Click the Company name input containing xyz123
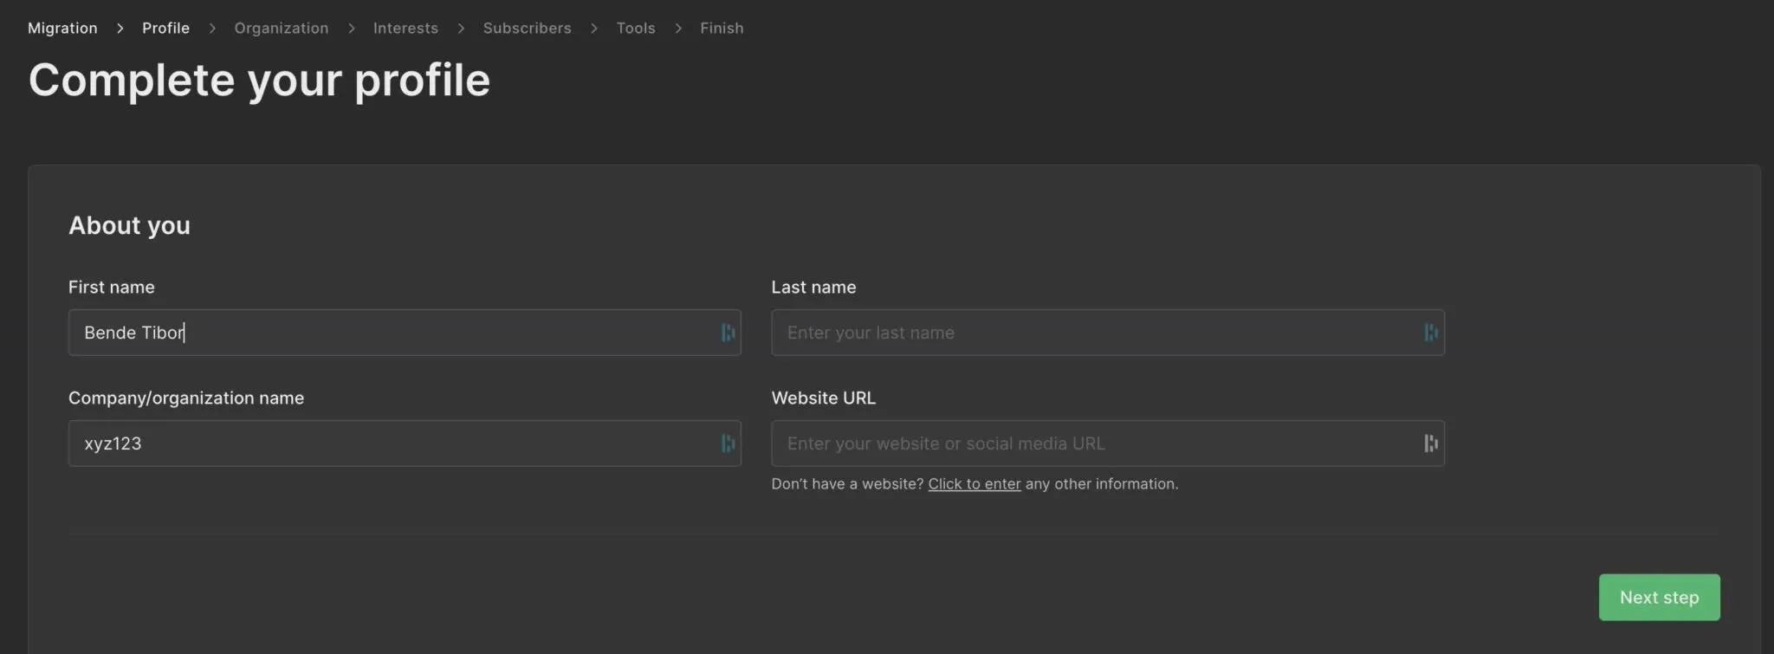1774x654 pixels. (x=390, y=444)
